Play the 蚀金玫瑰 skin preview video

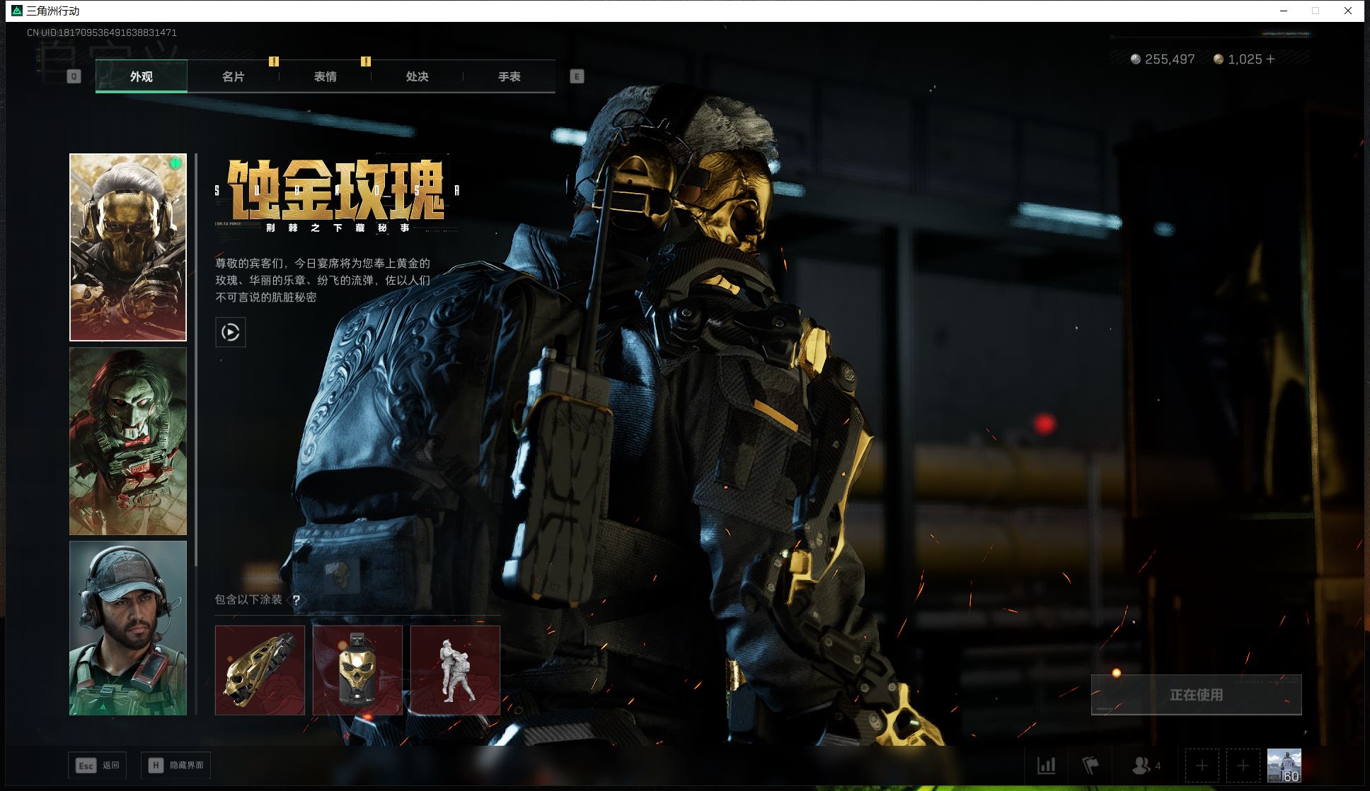tap(230, 332)
